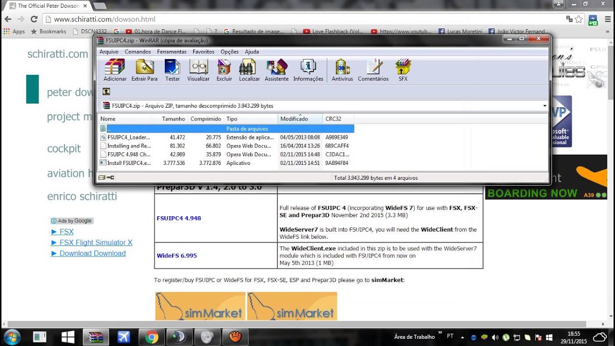
Task: Click the SFX toolbar icon
Action: (x=403, y=70)
